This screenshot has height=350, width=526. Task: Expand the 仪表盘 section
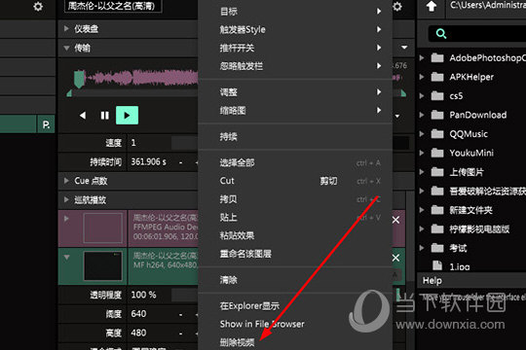(x=66, y=29)
